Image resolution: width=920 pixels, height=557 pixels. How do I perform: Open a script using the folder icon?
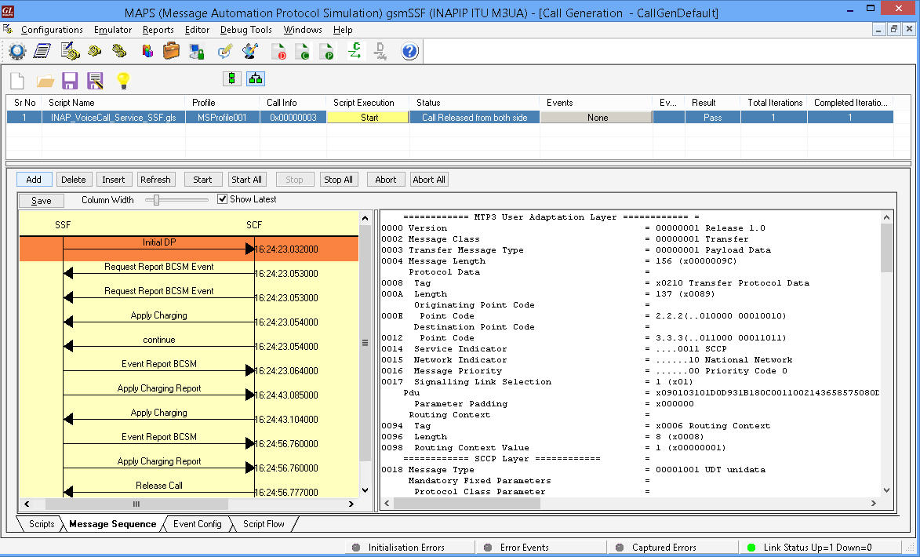[x=45, y=78]
